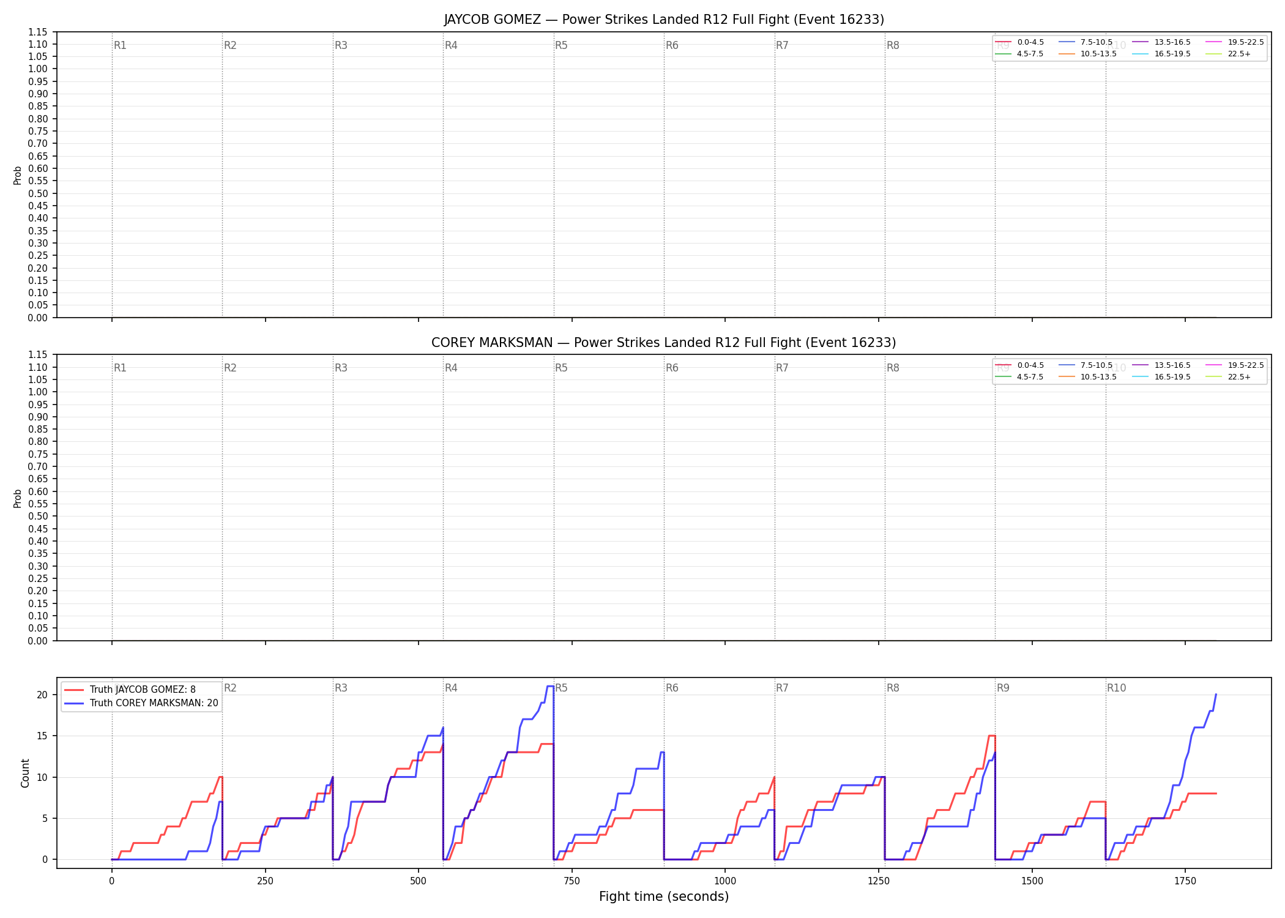
Task: Click the R7 round label in Gomez plot
Action: click(782, 45)
